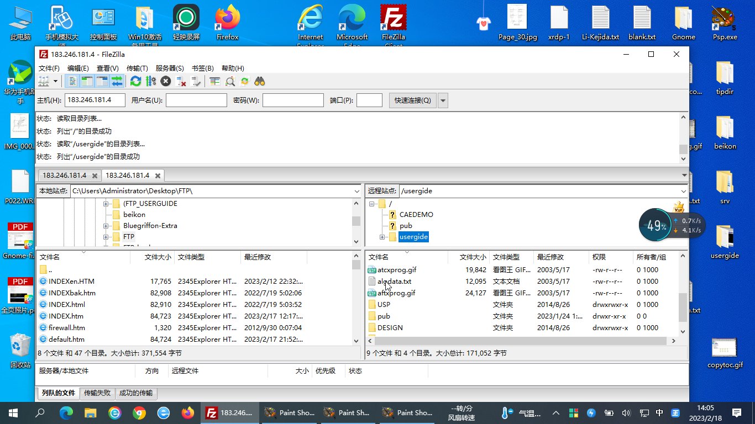Select the pub folder in remote tree

(406, 226)
